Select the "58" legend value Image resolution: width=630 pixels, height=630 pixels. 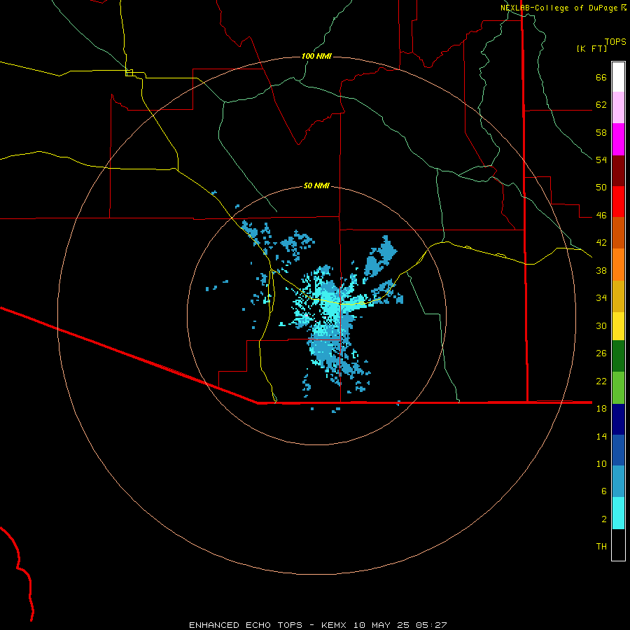click(601, 132)
